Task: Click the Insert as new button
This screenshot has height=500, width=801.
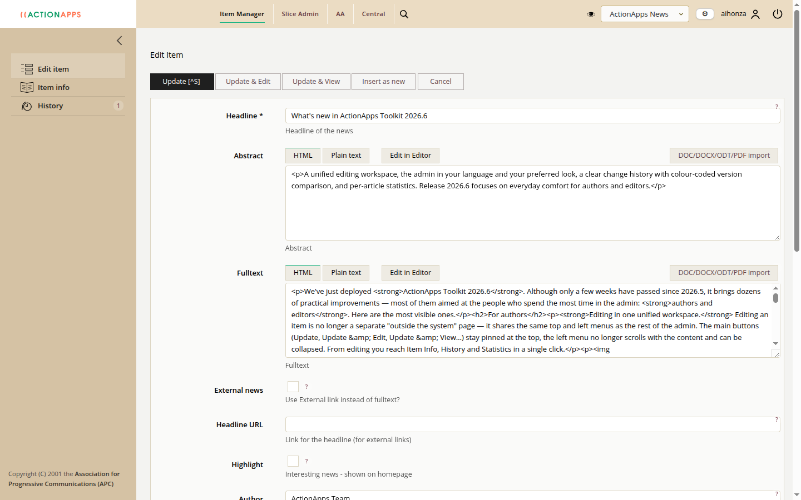Action: tap(384, 82)
